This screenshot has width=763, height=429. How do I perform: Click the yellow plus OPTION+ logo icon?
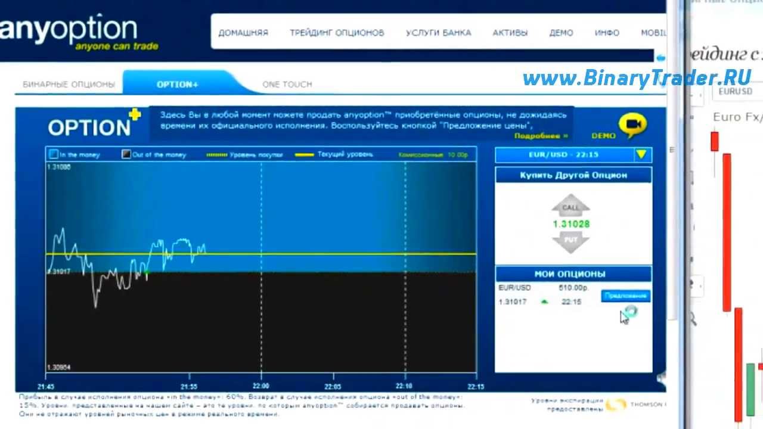point(135,114)
